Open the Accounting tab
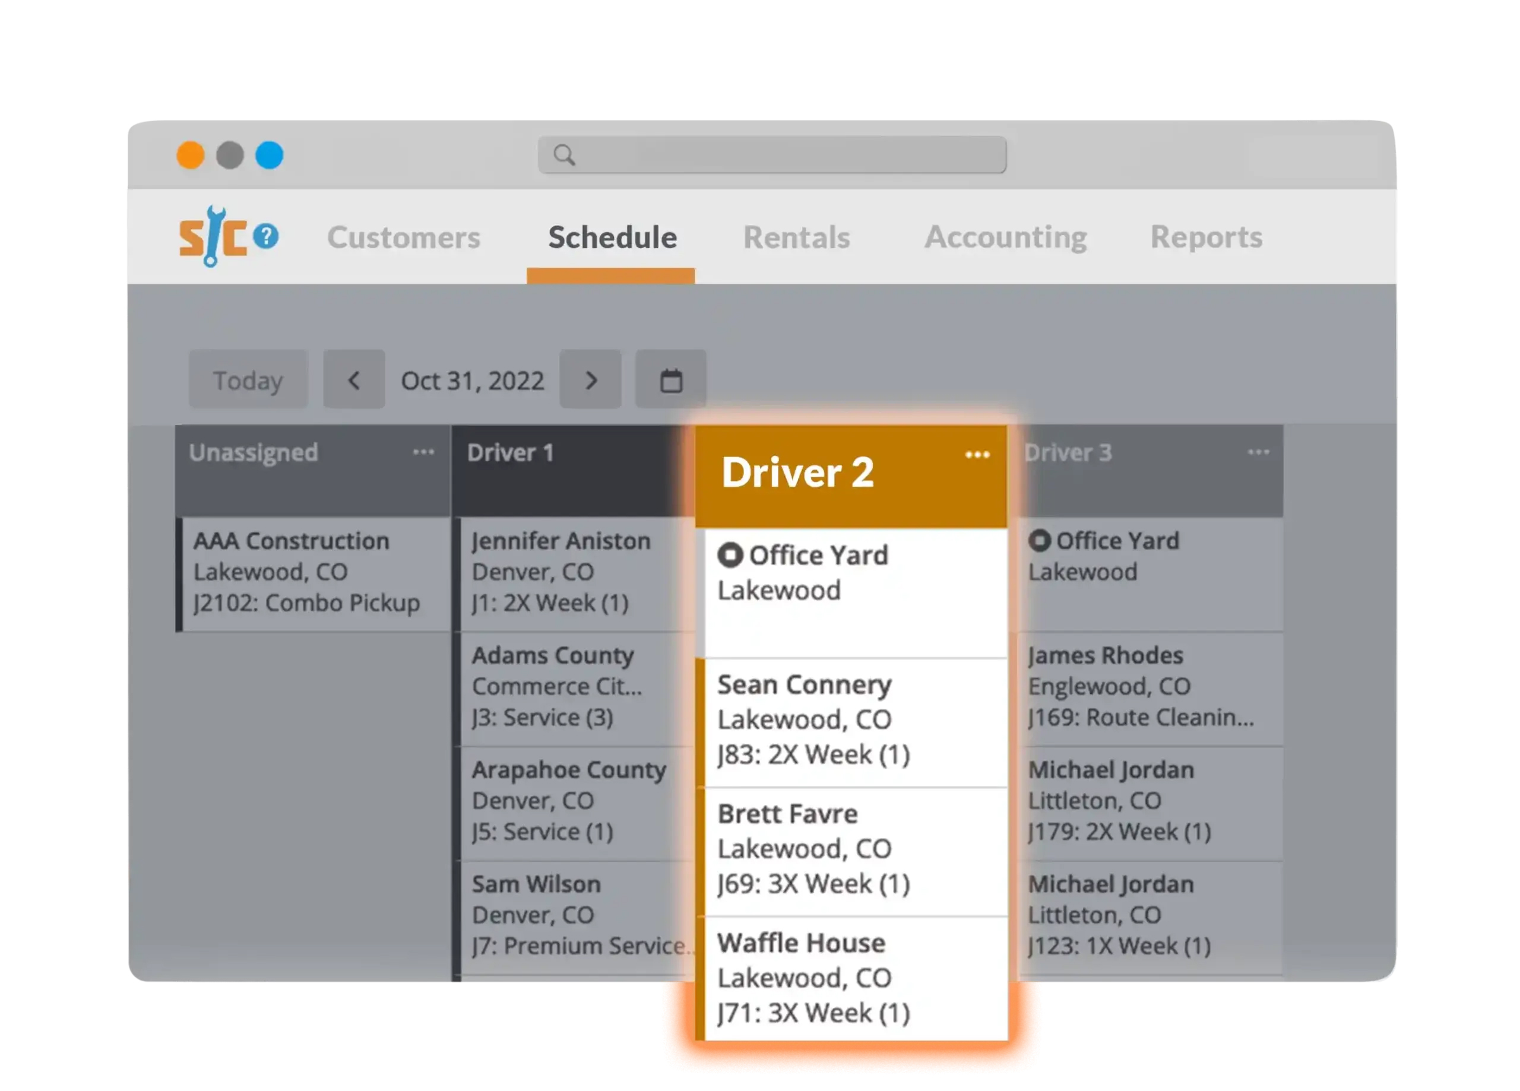Image resolution: width=1520 pixels, height=1091 pixels. pyautogui.click(x=1006, y=237)
